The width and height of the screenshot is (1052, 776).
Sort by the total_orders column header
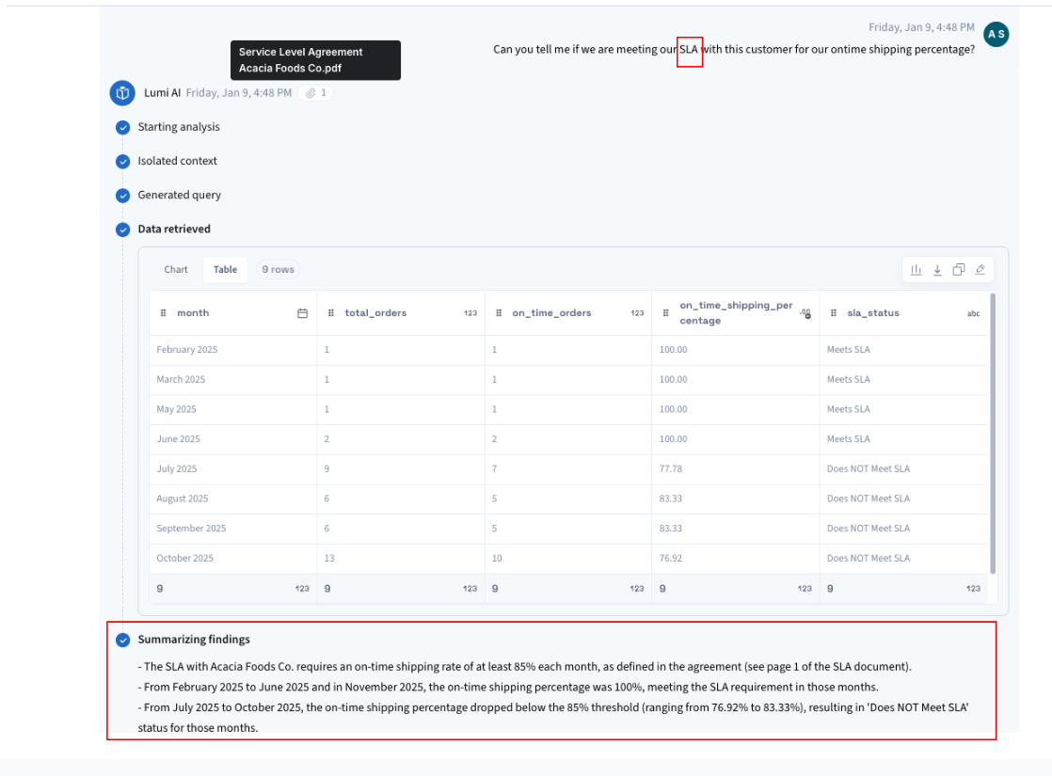tap(375, 313)
